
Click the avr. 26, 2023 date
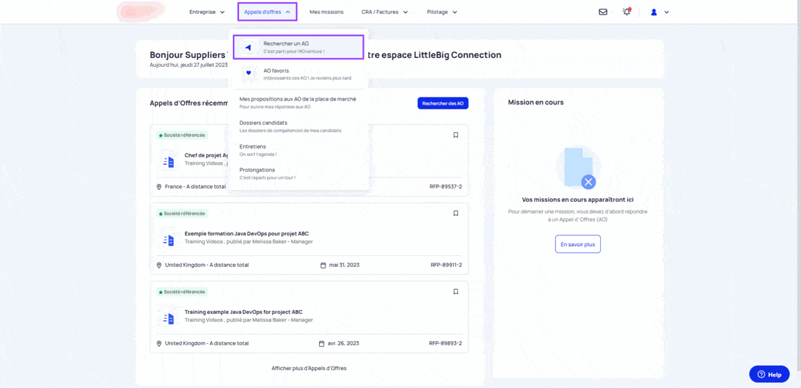click(343, 343)
